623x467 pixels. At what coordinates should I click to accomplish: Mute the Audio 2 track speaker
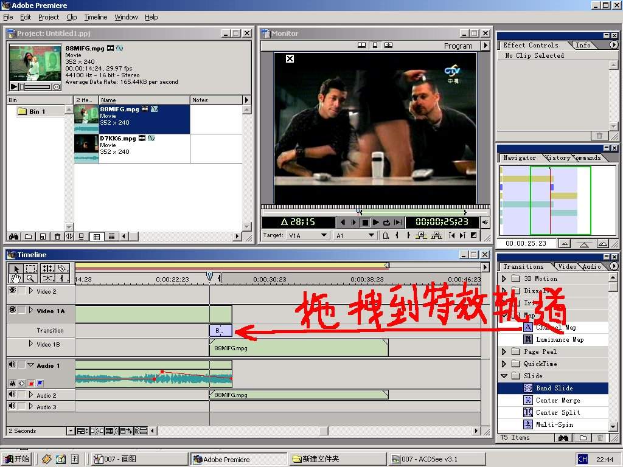pos(12,394)
